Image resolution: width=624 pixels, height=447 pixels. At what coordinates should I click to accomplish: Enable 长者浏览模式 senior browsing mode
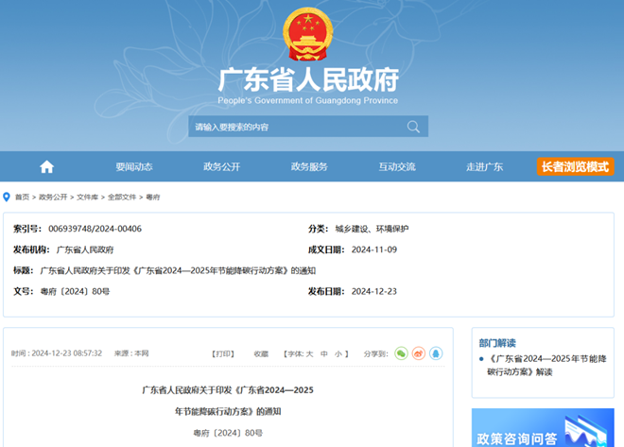click(575, 167)
